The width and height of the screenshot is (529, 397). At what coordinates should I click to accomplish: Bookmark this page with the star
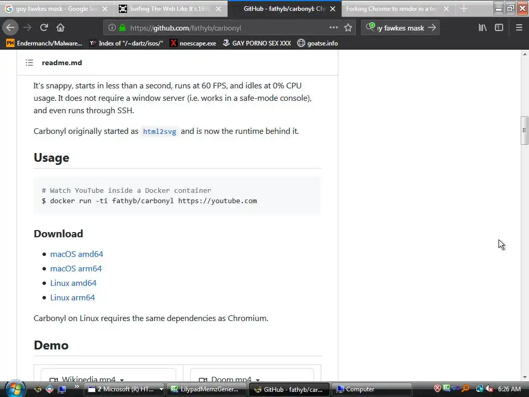pos(348,28)
